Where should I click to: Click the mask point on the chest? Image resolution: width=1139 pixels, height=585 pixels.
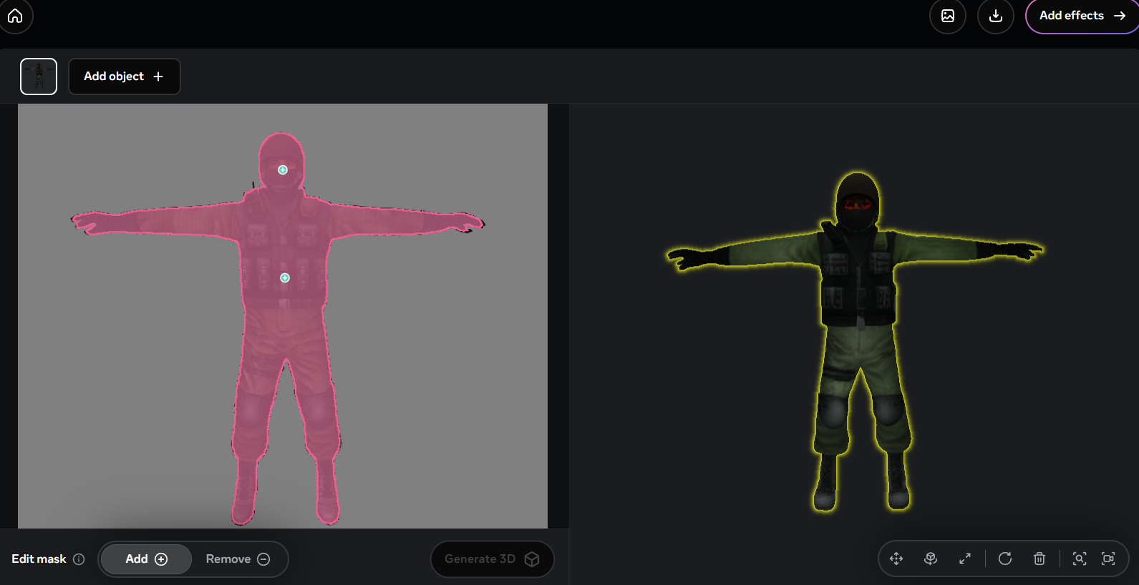tap(285, 278)
